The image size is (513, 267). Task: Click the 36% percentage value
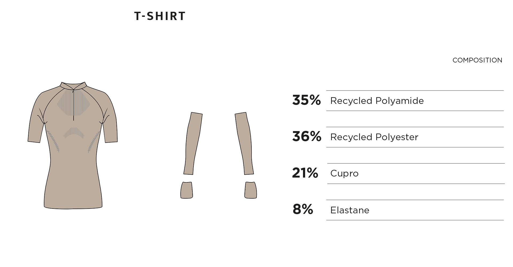307,137
